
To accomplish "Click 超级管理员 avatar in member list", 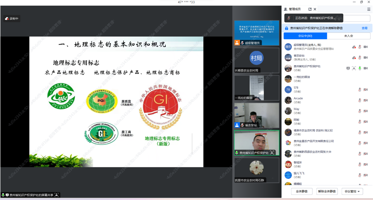I will tap(288, 47).
